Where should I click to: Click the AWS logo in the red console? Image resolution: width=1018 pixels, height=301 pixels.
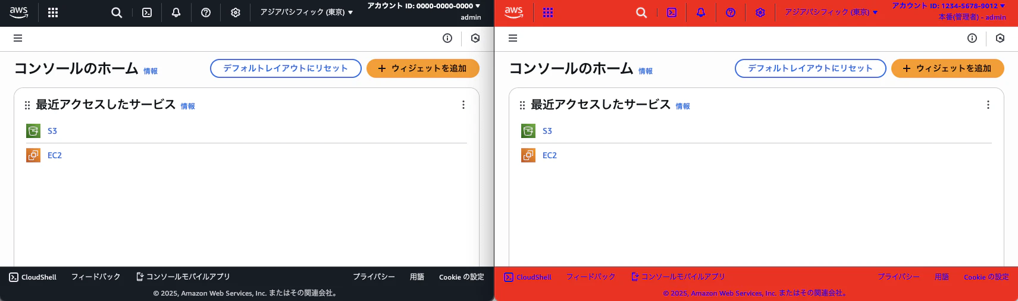[513, 12]
